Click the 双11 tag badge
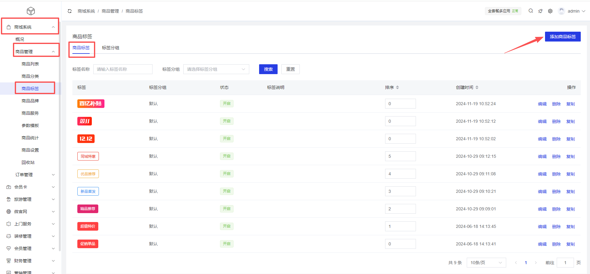Screen dimensions: 590x274 [84, 121]
